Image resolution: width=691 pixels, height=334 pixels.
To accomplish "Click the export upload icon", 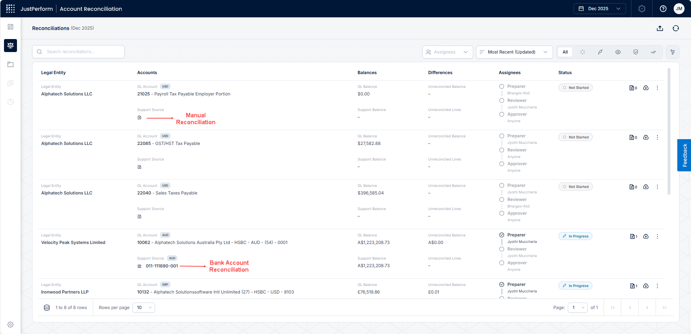I will 660,28.
